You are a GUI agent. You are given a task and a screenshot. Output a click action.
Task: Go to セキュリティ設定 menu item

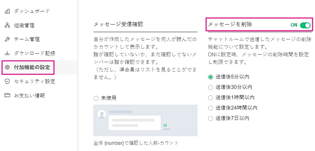coord(34,82)
